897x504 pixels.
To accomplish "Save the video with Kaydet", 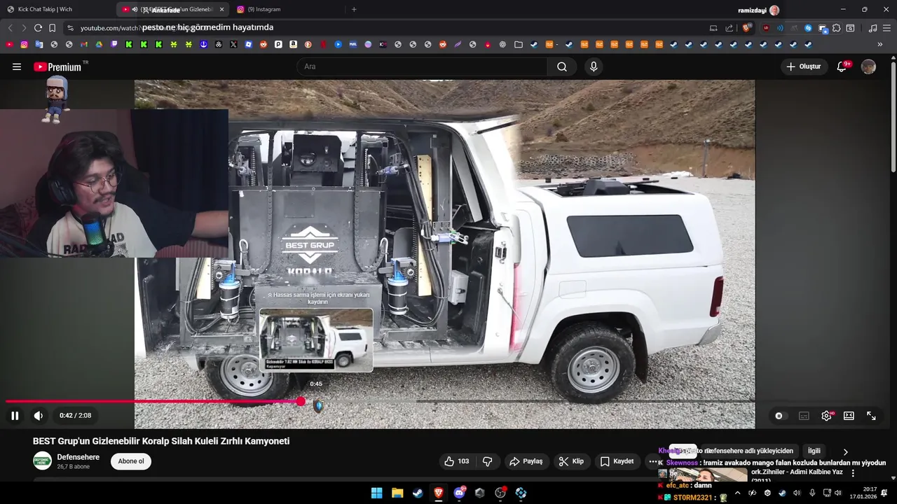I will 617,461.
